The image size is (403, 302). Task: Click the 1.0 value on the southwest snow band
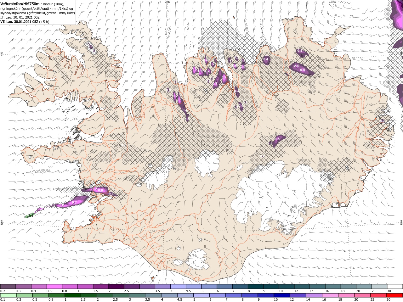(x=62, y=205)
